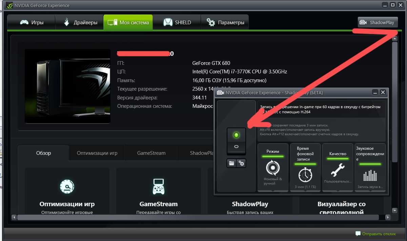Click the horizontal scrollbar left arrow
The height and width of the screenshot is (241, 407).
click(14, 217)
